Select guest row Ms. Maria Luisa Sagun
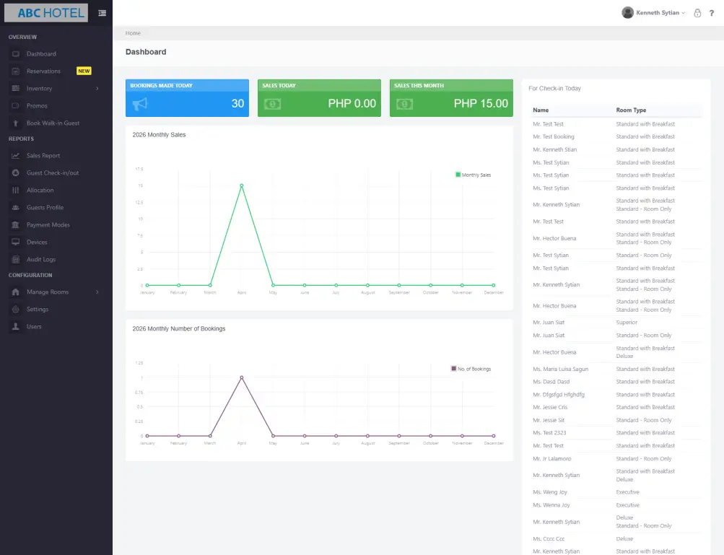The height and width of the screenshot is (555, 724). (x=617, y=369)
